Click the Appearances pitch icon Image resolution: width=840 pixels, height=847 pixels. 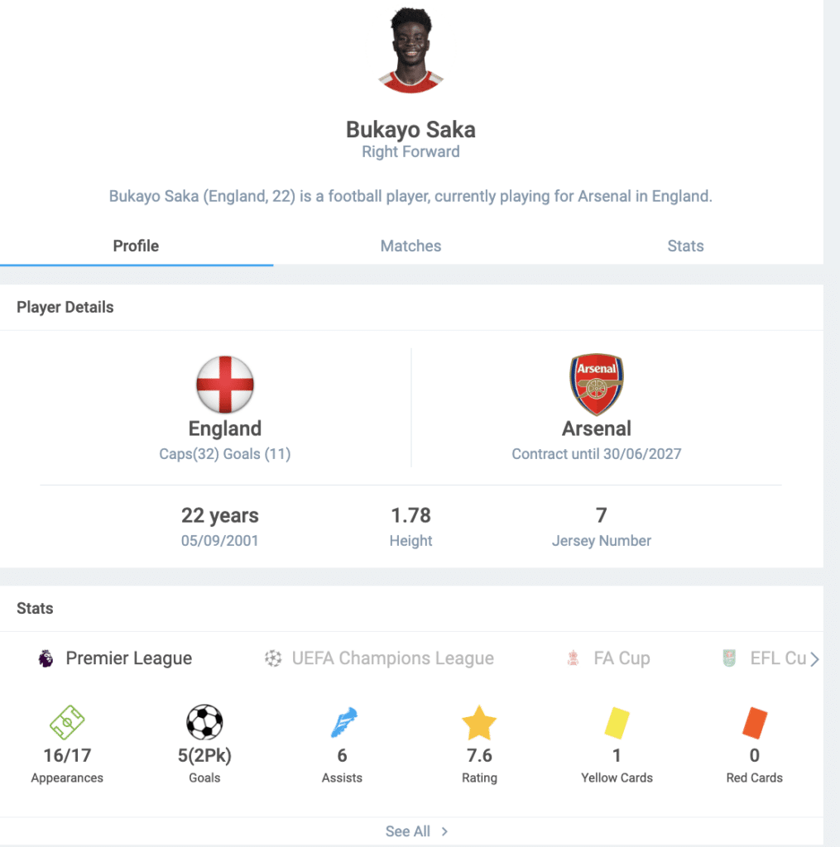pyautogui.click(x=67, y=722)
